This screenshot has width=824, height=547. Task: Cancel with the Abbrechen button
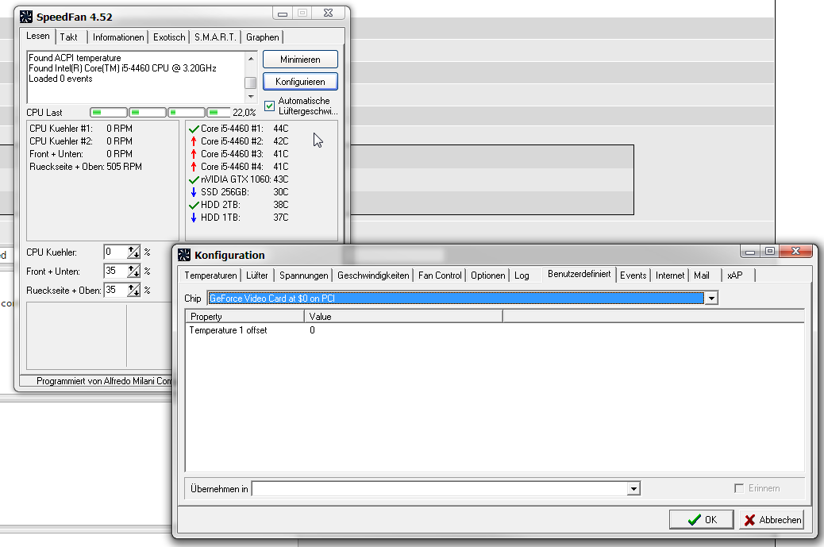pos(772,520)
